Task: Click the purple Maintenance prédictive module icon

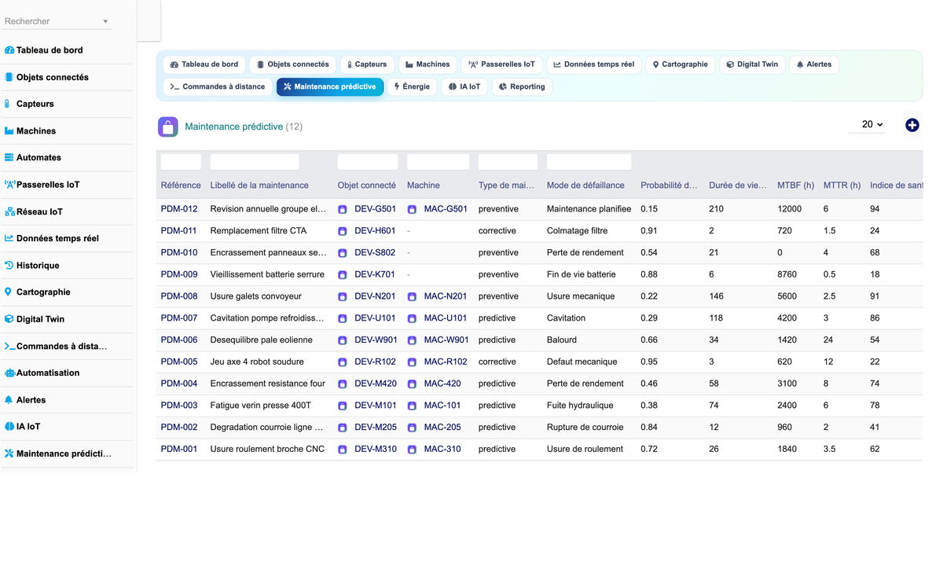Action: [167, 127]
